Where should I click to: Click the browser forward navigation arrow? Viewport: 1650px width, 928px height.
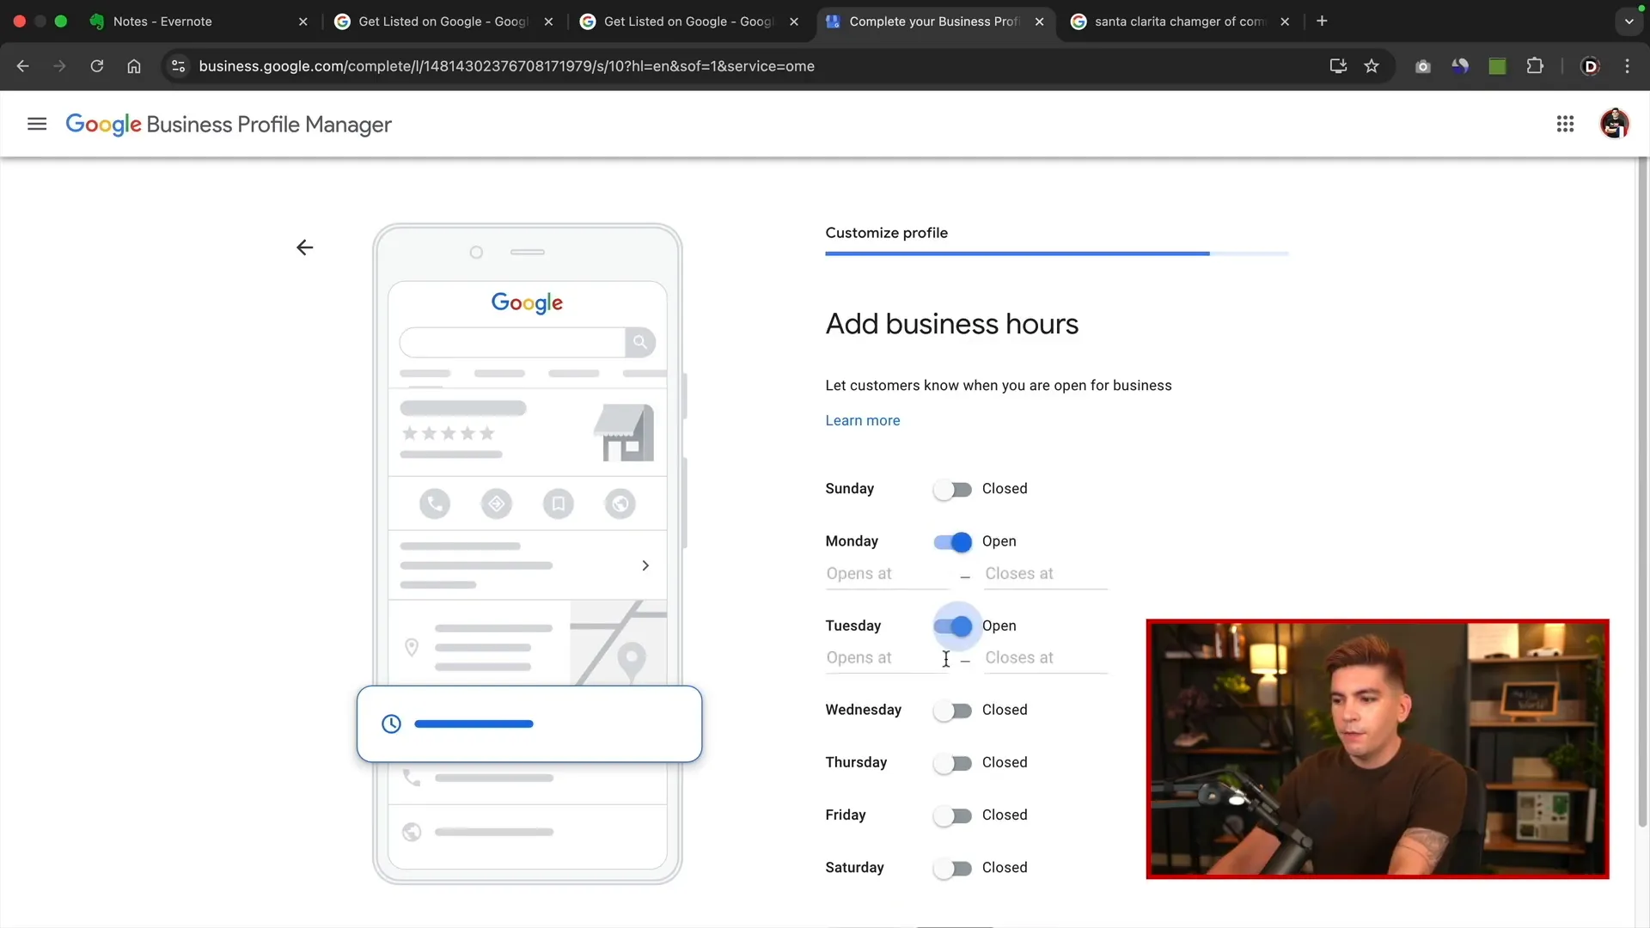pos(59,66)
